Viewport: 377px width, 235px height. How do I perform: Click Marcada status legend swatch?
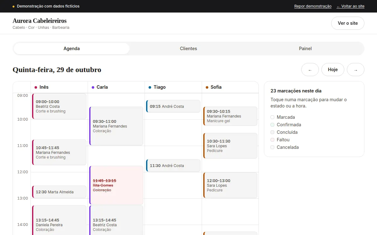[272, 117]
